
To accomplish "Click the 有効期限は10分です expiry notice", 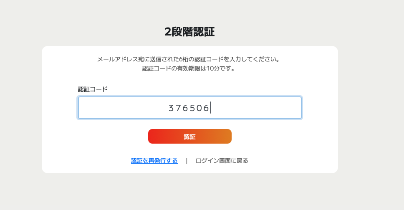I will (188, 68).
